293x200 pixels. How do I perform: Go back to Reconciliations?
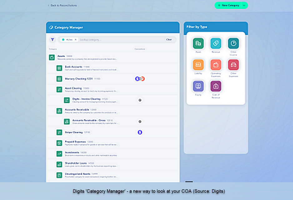click(x=62, y=5)
